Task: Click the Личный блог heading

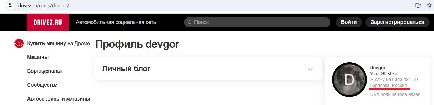Action: [x=126, y=69]
